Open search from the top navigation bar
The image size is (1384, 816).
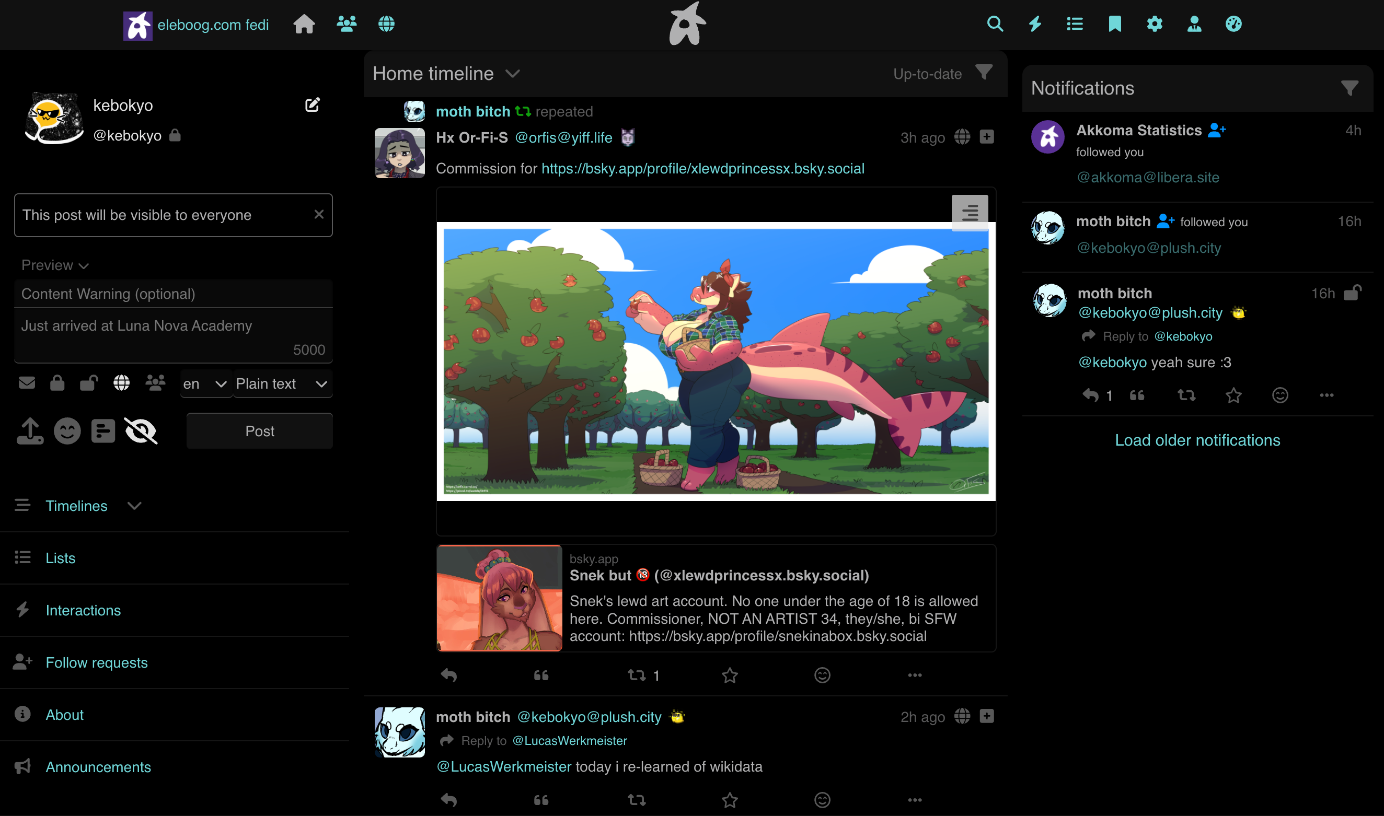click(x=995, y=24)
